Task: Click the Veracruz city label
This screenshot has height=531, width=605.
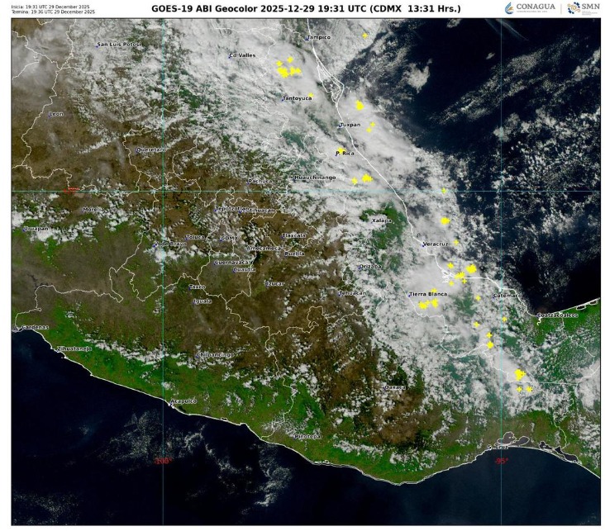Action: coord(435,244)
